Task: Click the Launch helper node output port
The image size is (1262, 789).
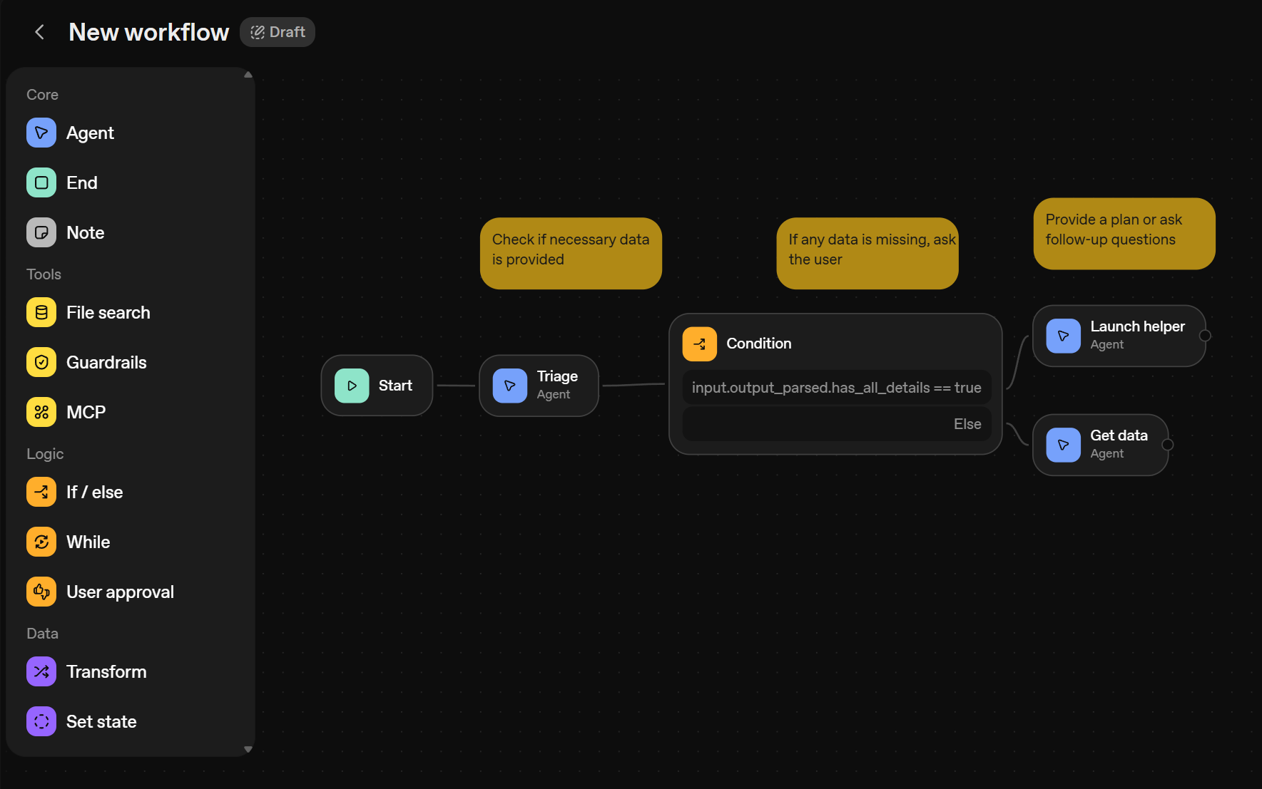Action: (x=1205, y=336)
